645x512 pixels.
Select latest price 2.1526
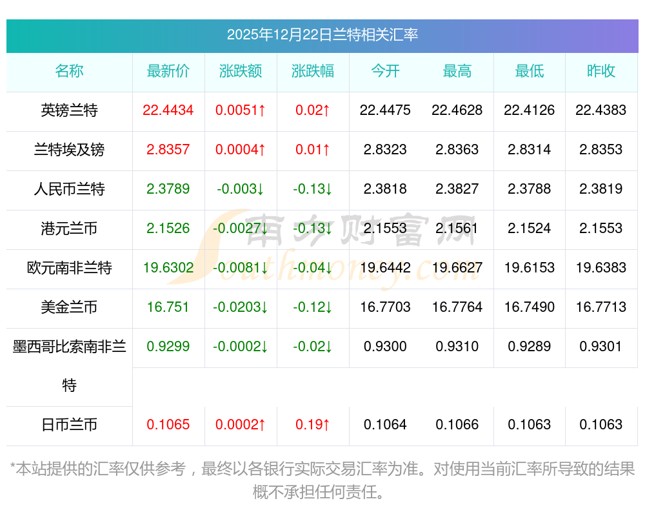point(168,228)
